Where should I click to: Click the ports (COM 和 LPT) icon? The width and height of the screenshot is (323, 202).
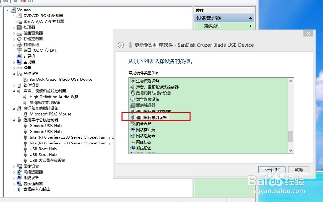[19, 50]
